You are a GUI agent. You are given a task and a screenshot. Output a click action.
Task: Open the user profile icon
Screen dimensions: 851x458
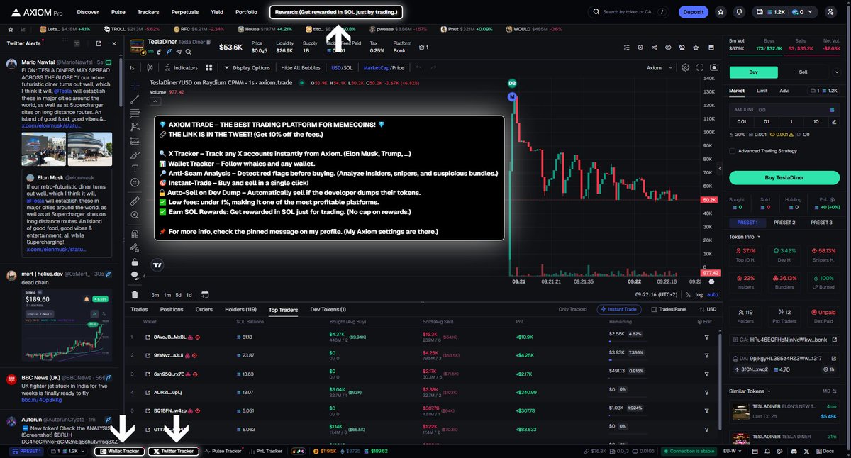point(830,12)
